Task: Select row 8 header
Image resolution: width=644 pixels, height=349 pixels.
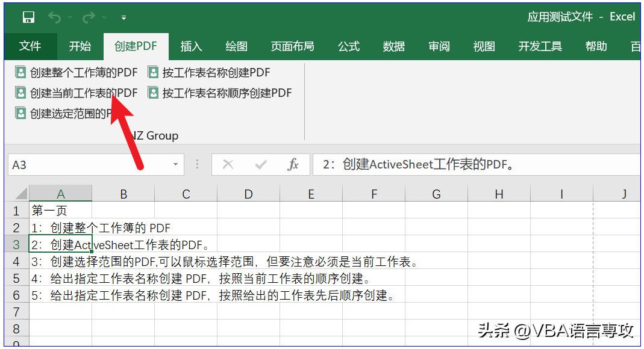Action: pyautogui.click(x=16, y=329)
